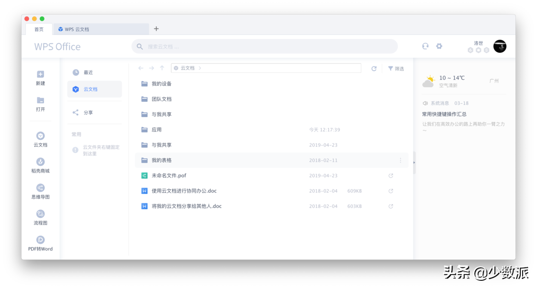Screen dimensions: 537x288
Task: Open file 未命名文件.pof
Action: point(271,176)
